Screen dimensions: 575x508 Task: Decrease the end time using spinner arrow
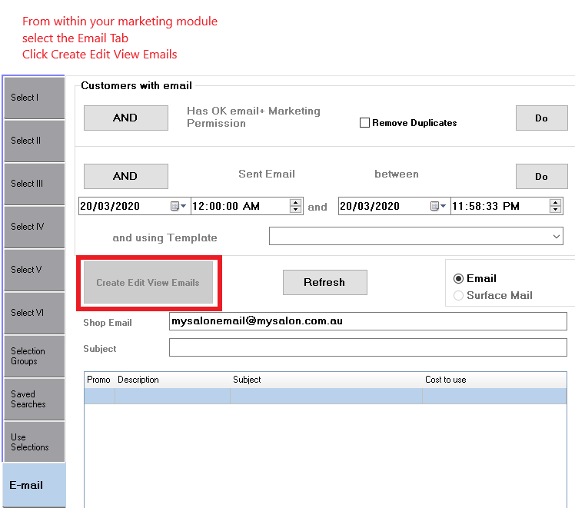(x=556, y=210)
